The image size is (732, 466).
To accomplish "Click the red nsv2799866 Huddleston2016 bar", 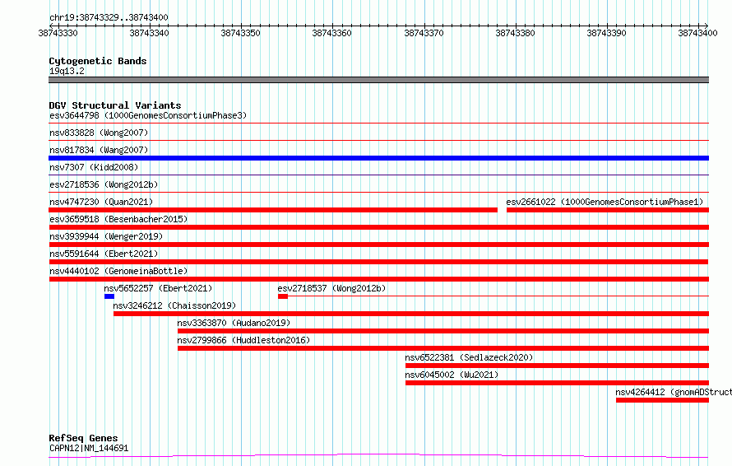I will pyautogui.click(x=443, y=348).
